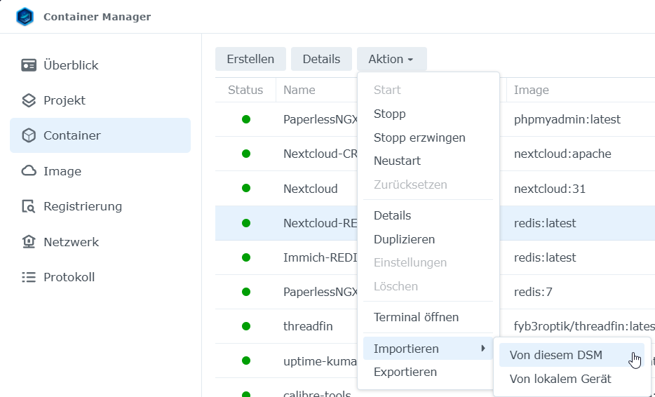Open Terminal öffnen menu entry
Screen dimensions: 655x397
click(x=416, y=317)
